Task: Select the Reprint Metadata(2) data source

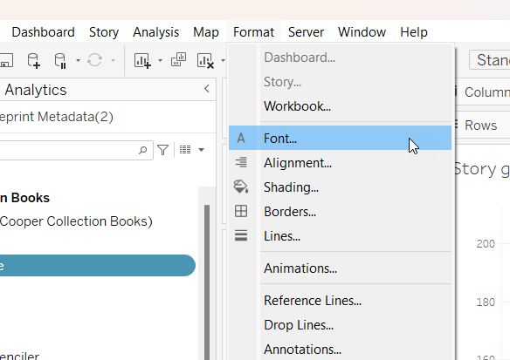Action: pyautogui.click(x=57, y=117)
